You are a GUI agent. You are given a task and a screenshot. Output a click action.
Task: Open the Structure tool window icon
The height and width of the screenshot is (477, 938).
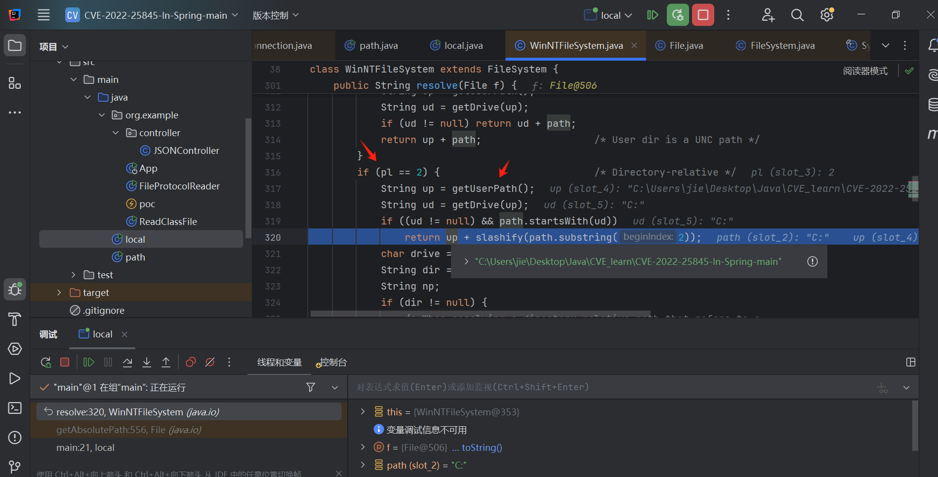15,83
